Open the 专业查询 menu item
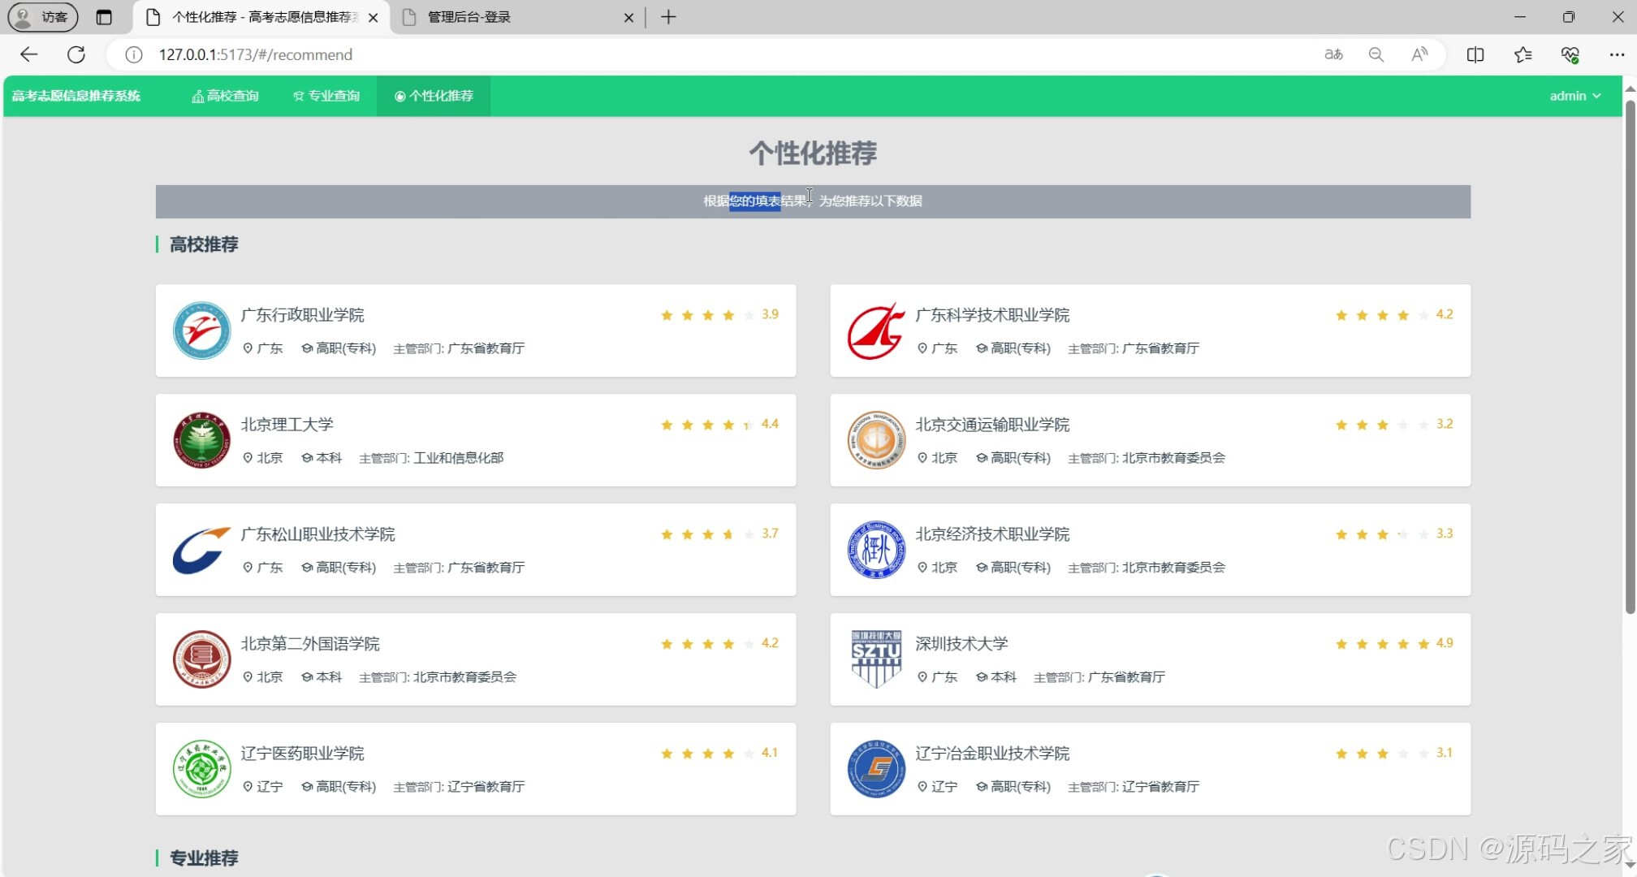1637x877 pixels. tap(326, 96)
